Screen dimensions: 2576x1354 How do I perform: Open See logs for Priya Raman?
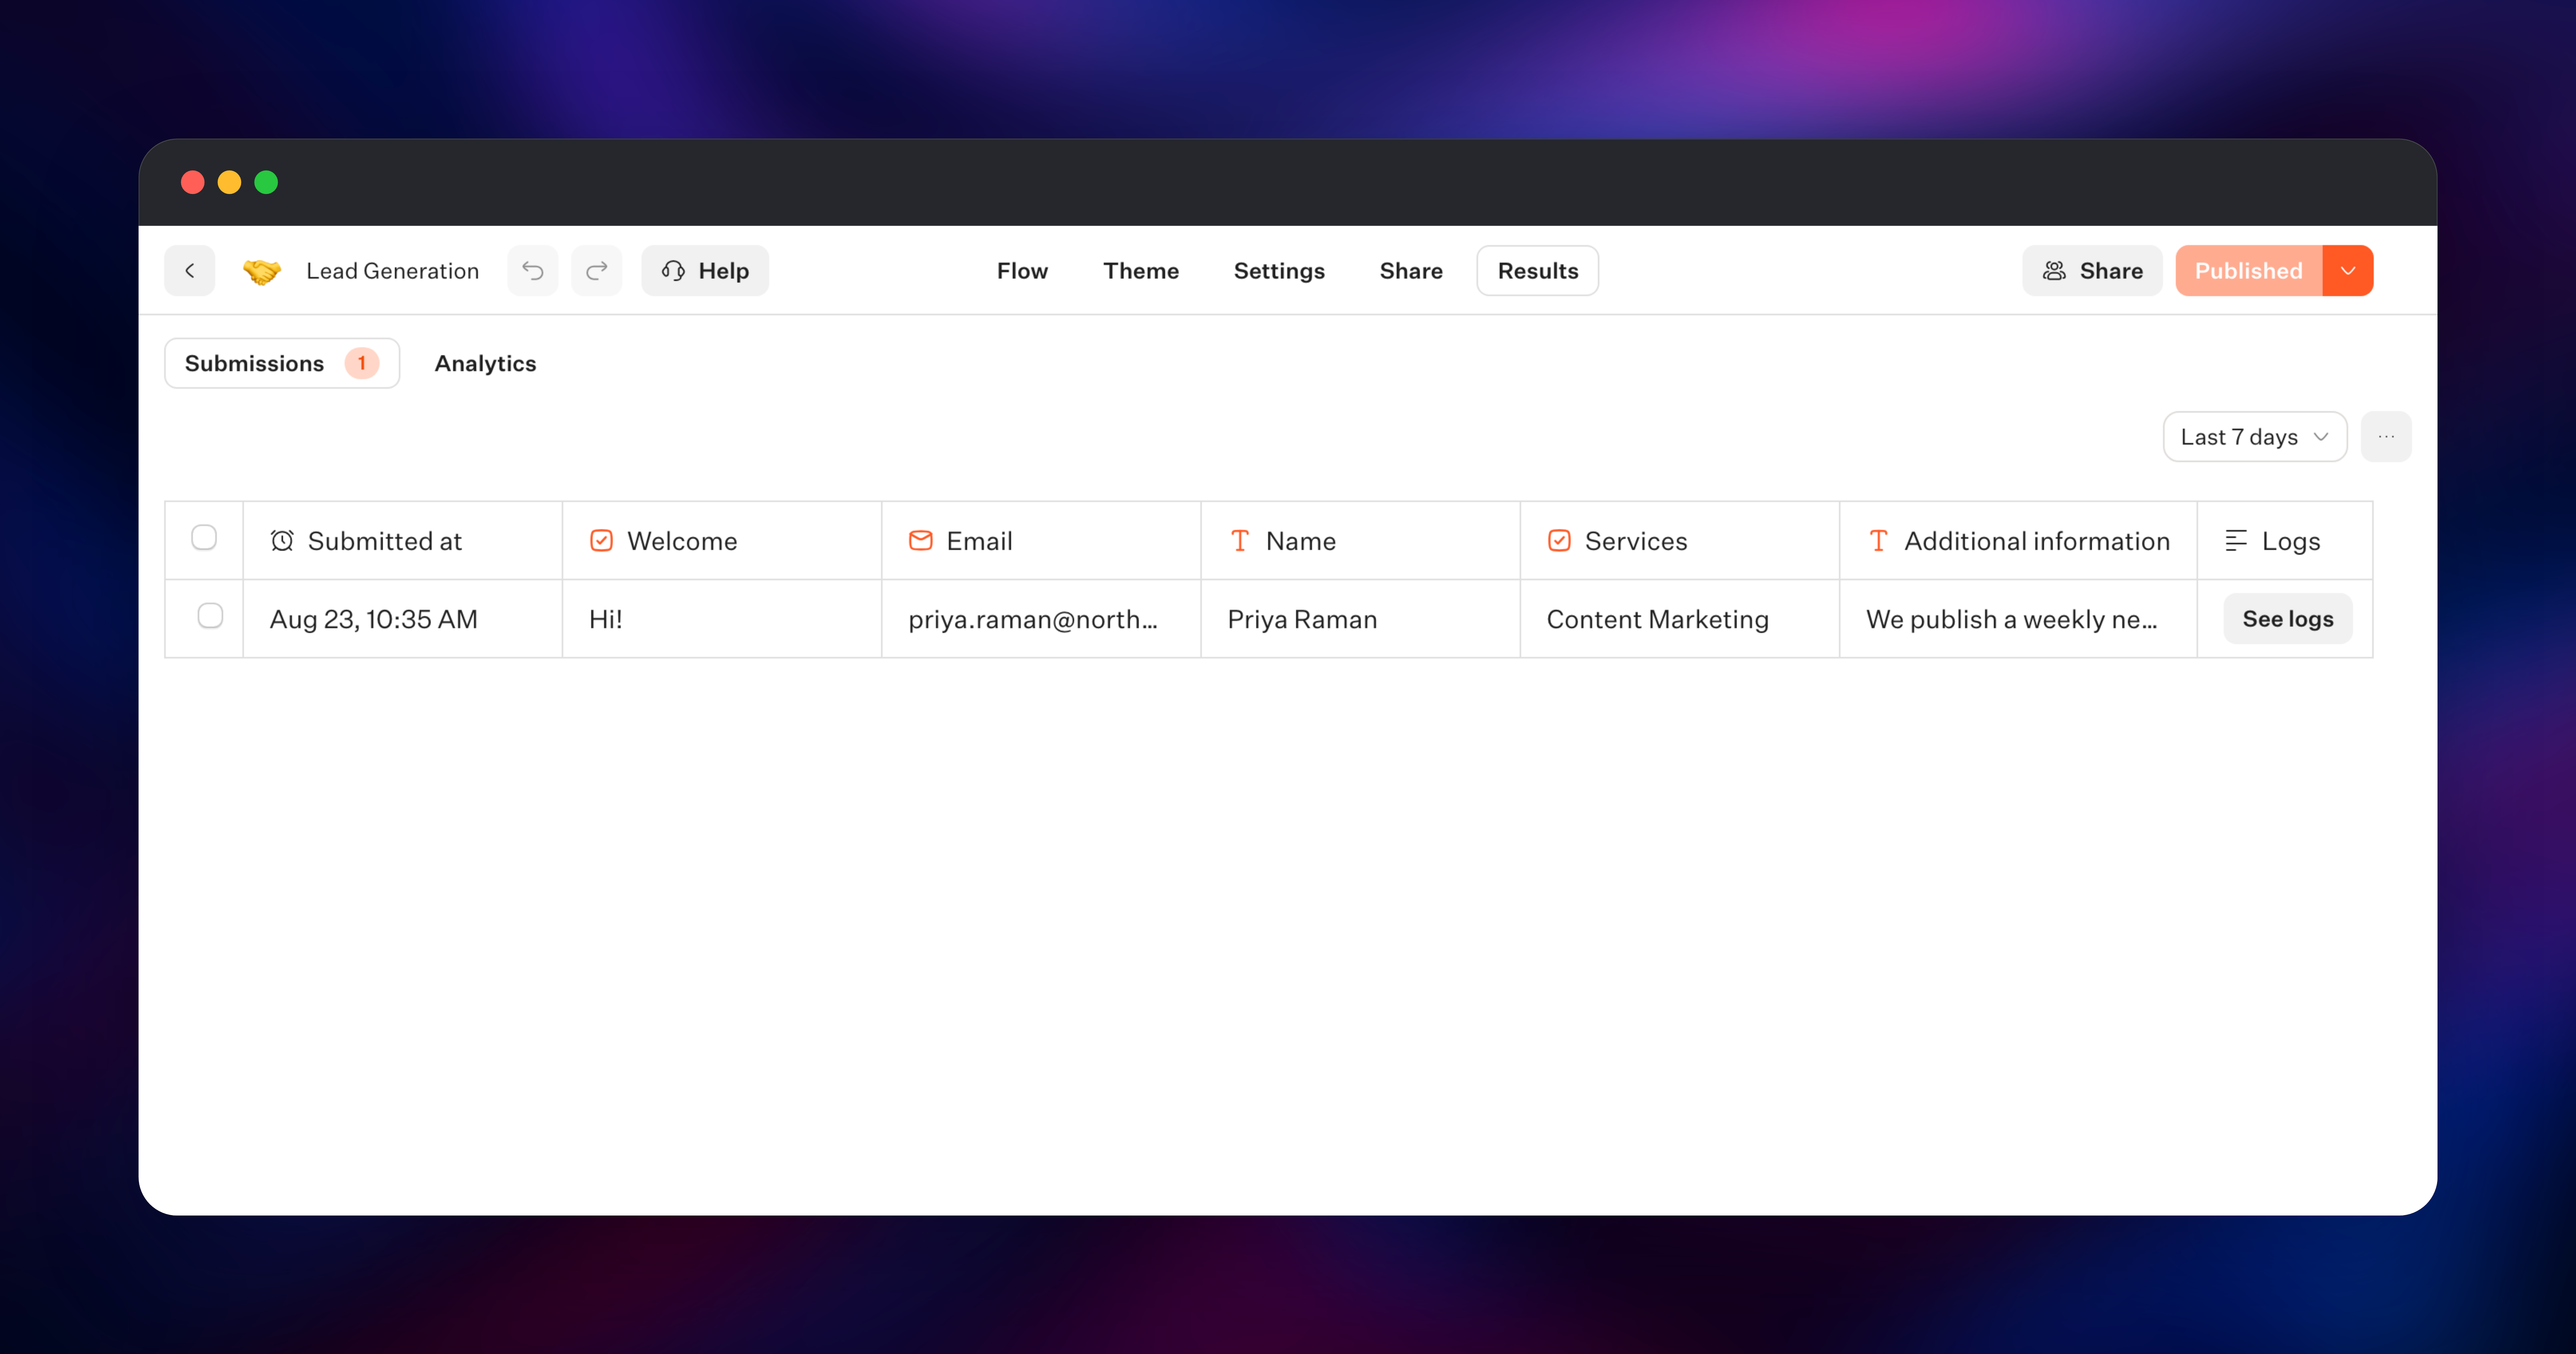[2288, 619]
